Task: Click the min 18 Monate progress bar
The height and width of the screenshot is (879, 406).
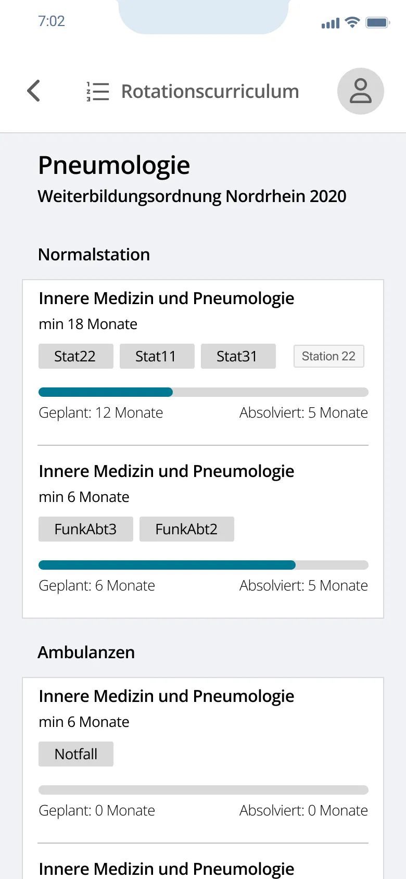Action: [x=203, y=392]
